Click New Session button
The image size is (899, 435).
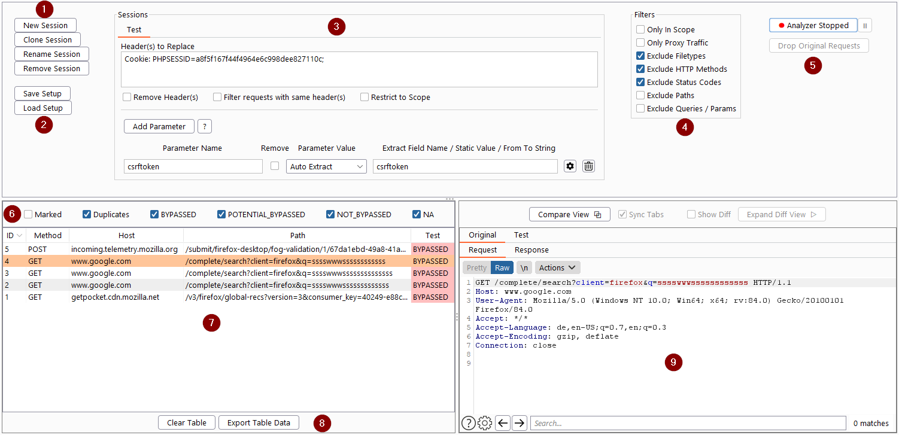pyautogui.click(x=45, y=25)
